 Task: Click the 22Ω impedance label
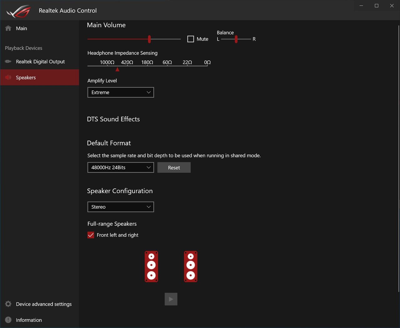pos(187,62)
